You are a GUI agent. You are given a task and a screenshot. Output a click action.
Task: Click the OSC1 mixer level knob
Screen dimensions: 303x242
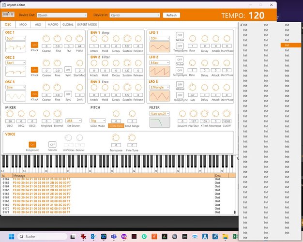[x=10, y=114]
